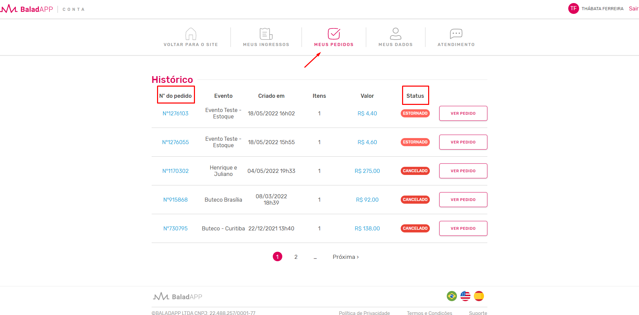
Task: Open order Nº1276103
Action: pos(175,113)
